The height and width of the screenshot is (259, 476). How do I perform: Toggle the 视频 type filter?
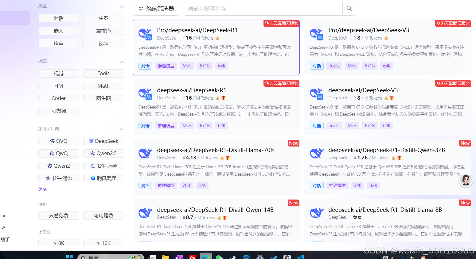103,43
